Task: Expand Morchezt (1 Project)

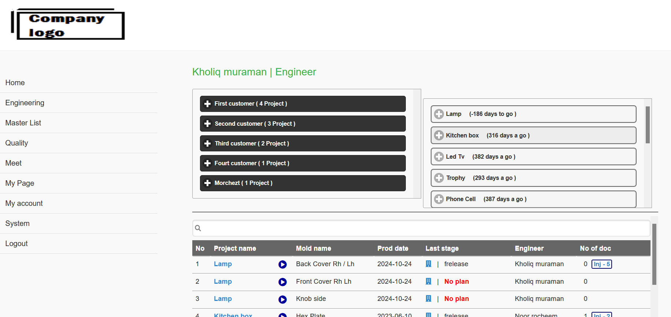Action: tap(303, 183)
